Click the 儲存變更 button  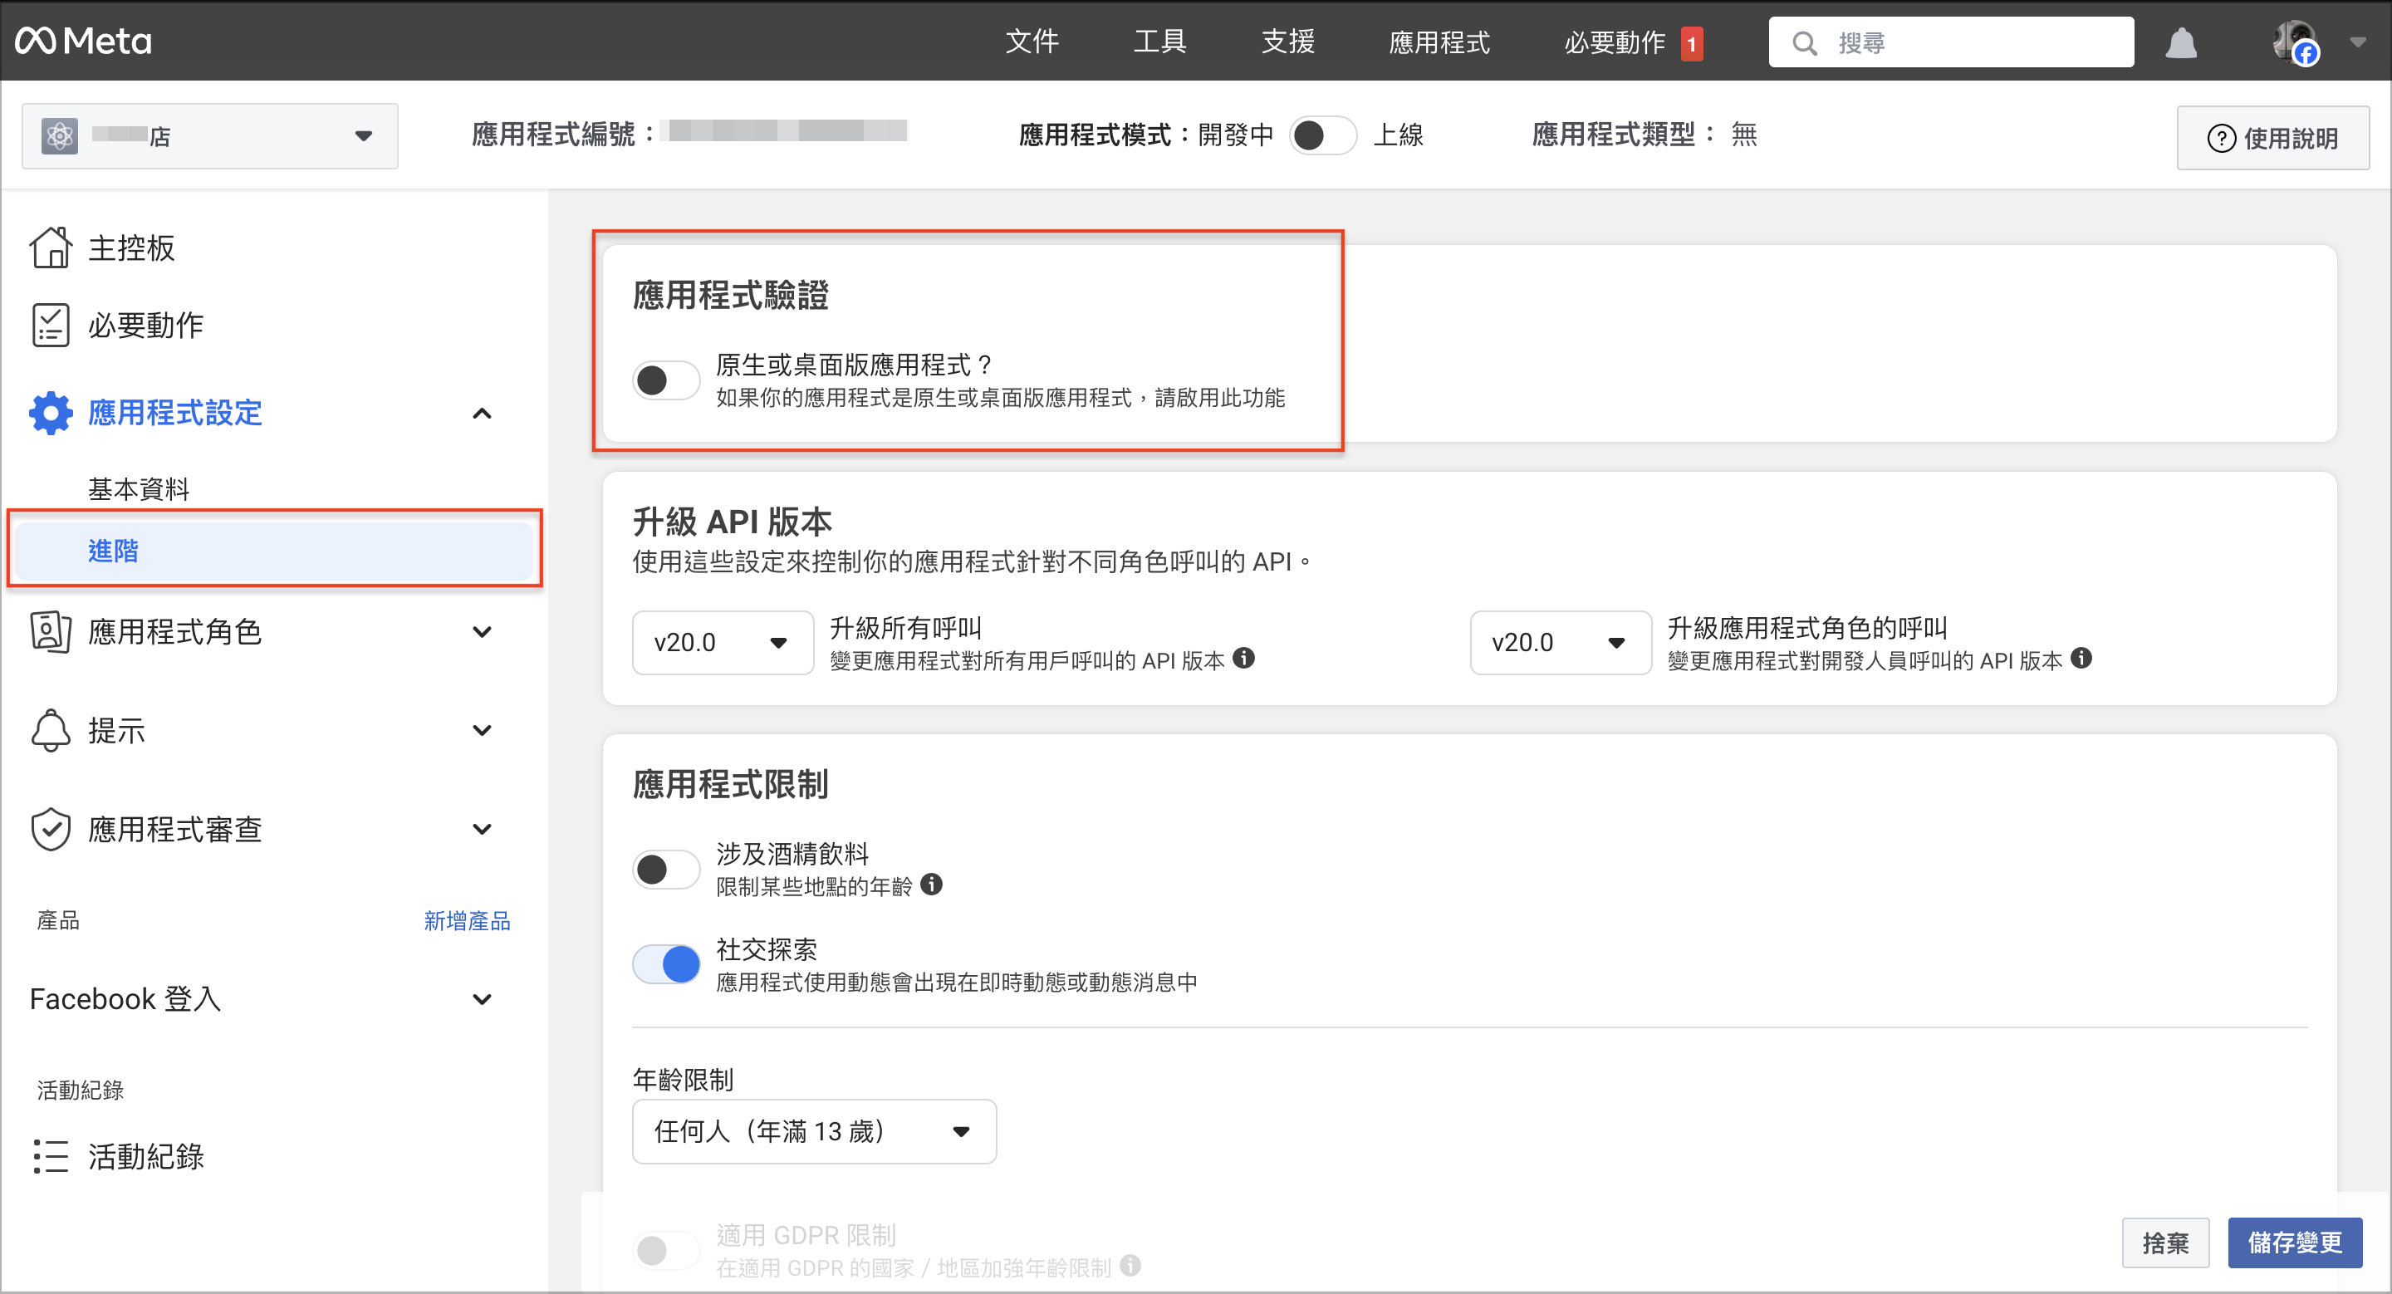2295,1242
